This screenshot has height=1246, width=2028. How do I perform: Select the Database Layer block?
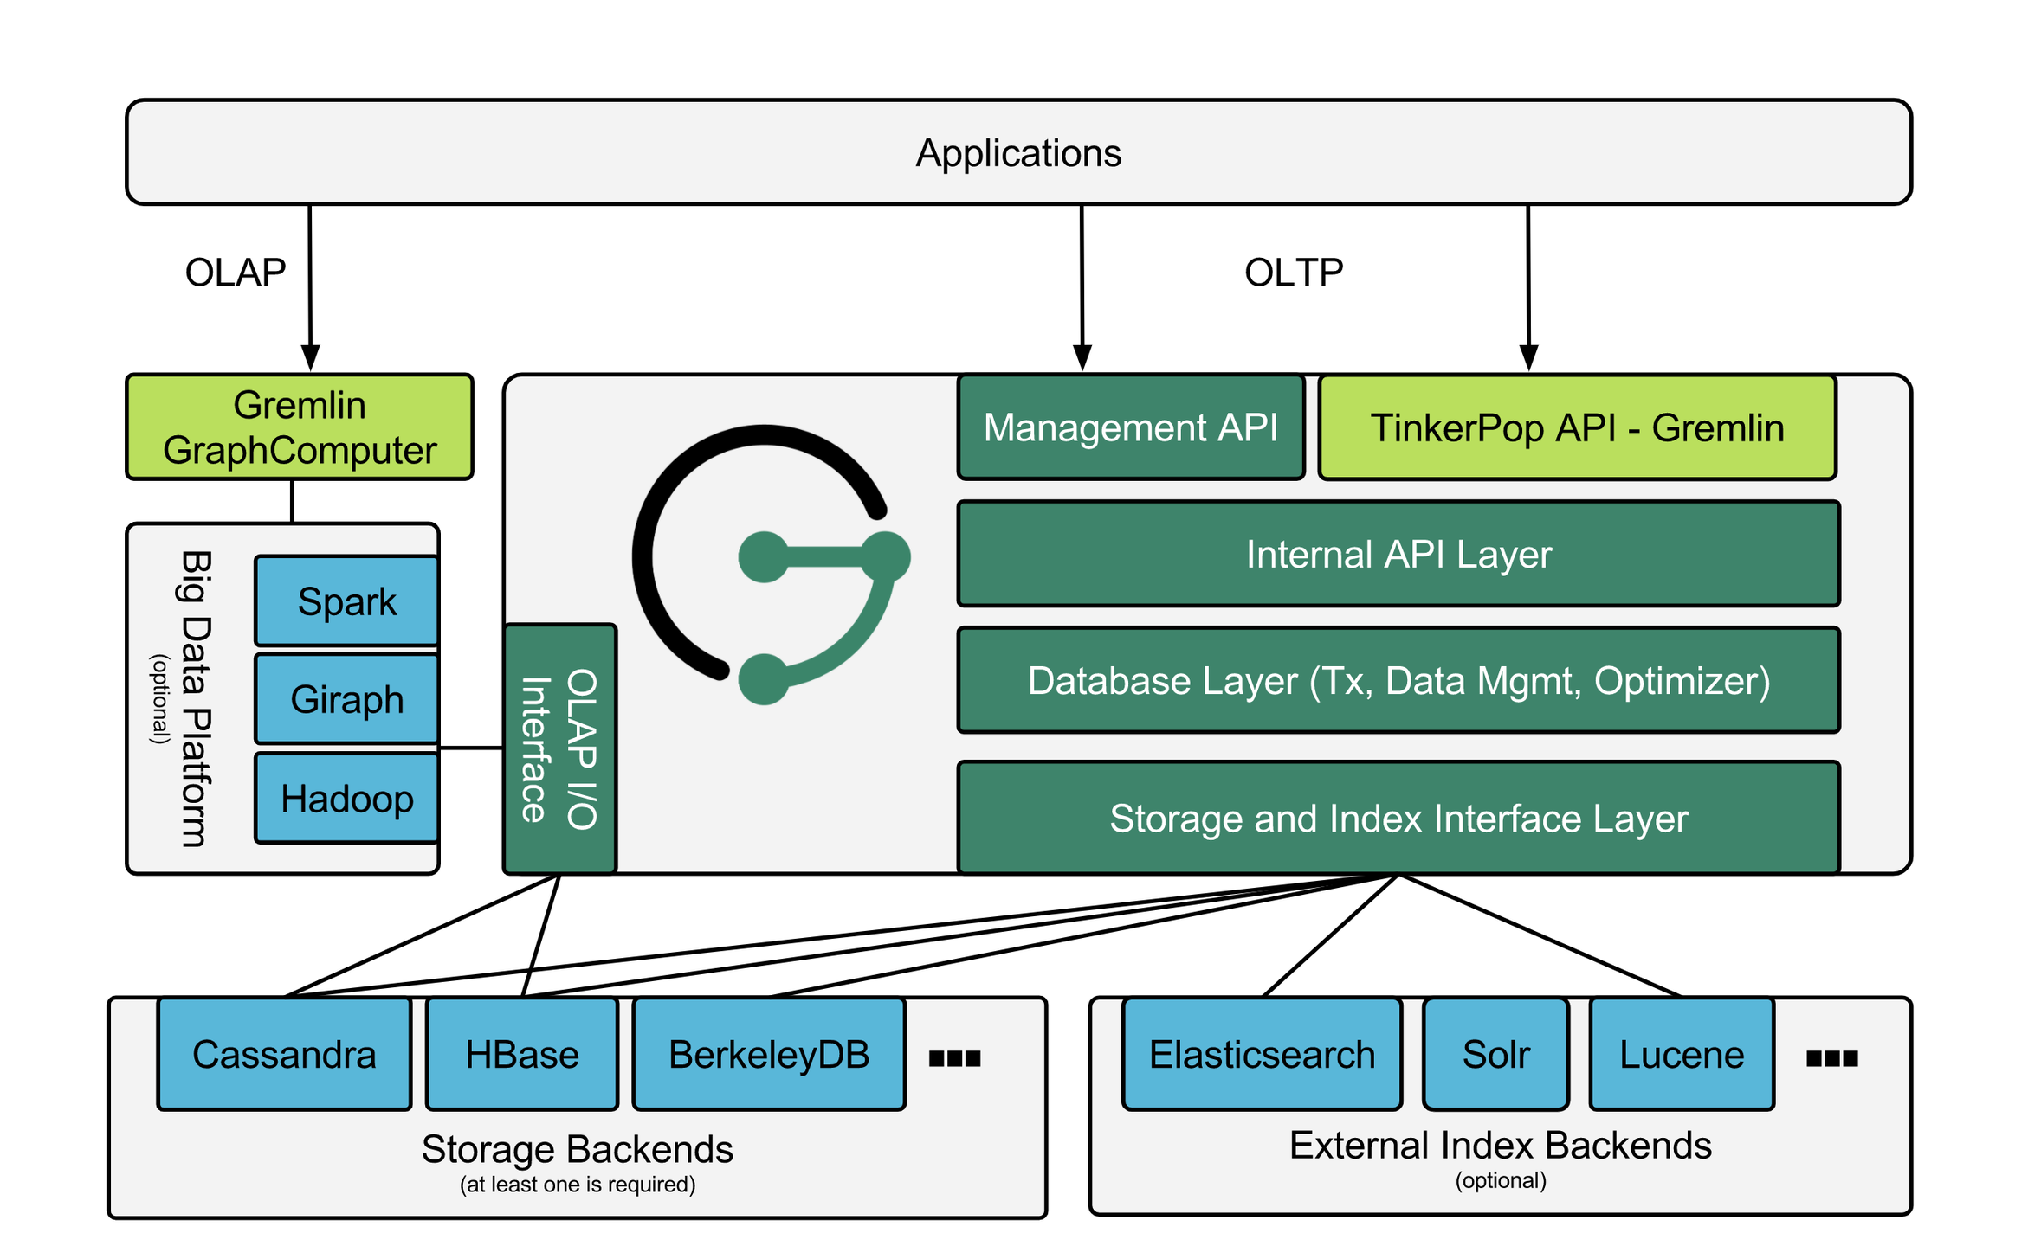(x=1398, y=680)
